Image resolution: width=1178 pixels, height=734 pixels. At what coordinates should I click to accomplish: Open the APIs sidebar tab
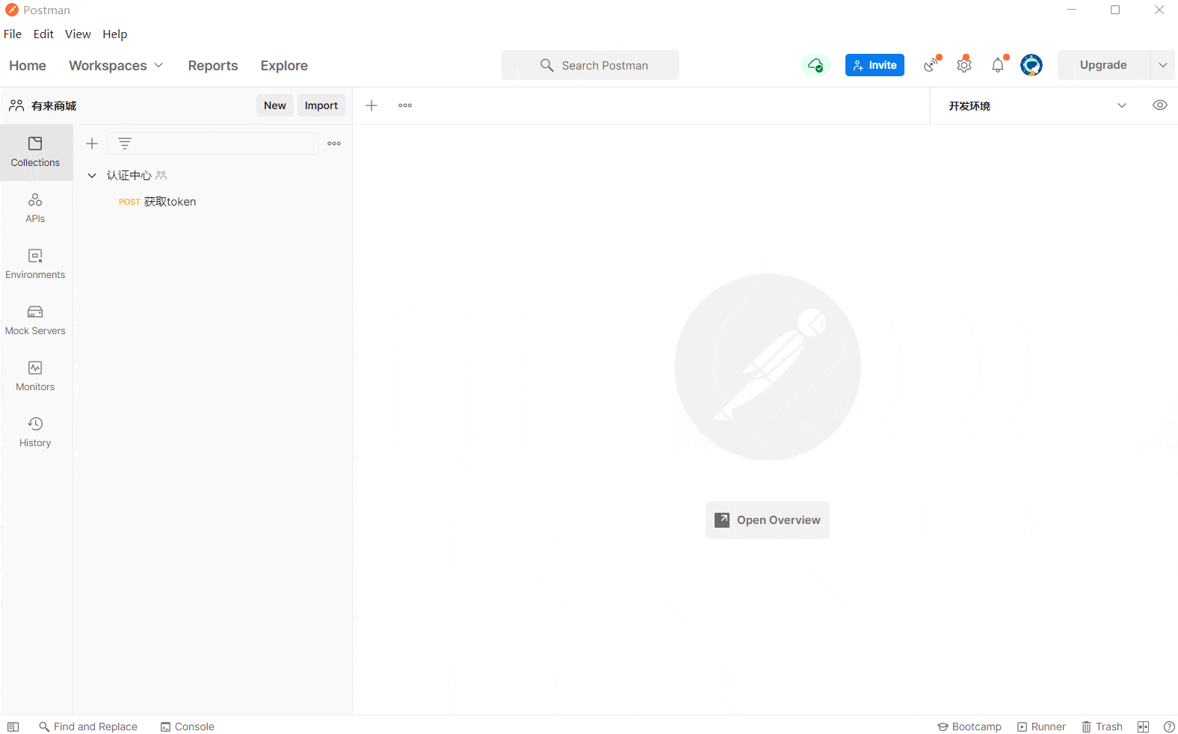35,209
